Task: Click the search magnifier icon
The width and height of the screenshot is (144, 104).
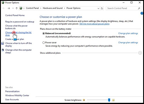Action: point(139,8)
